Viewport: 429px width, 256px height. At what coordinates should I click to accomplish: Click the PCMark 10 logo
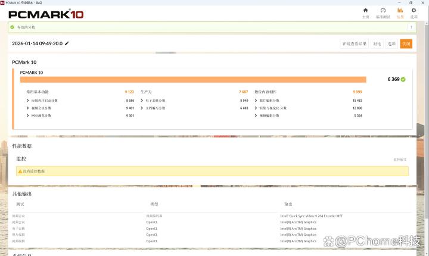(x=46, y=14)
